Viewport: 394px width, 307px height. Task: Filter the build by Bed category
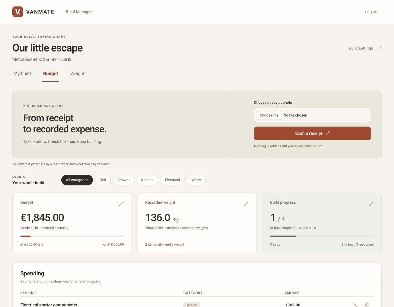[103, 180]
